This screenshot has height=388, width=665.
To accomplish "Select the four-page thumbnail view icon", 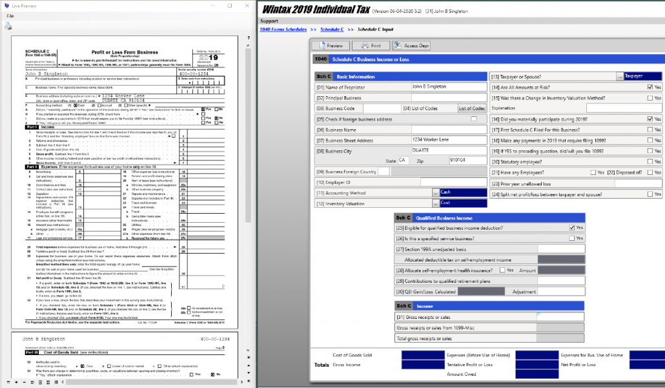I will (x=48, y=382).
